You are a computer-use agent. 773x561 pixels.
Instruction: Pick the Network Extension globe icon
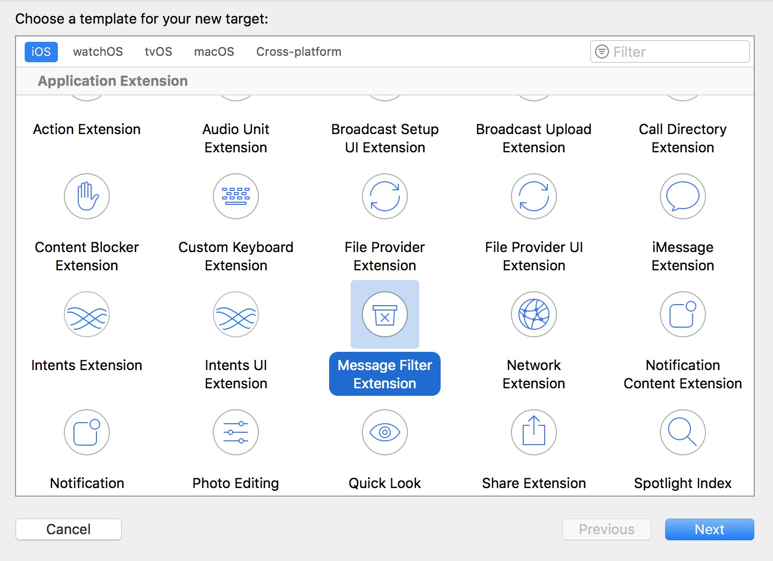[x=534, y=314]
